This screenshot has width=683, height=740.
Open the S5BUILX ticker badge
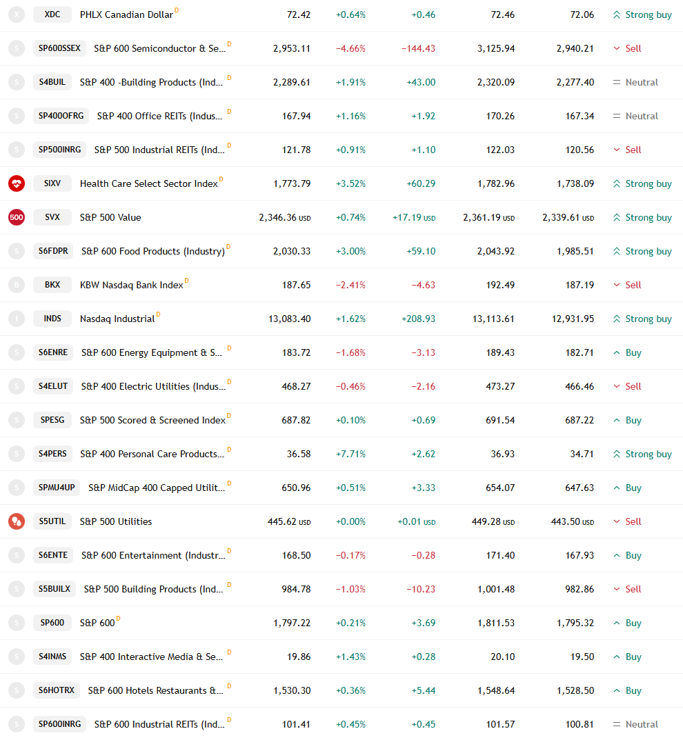tap(55, 589)
